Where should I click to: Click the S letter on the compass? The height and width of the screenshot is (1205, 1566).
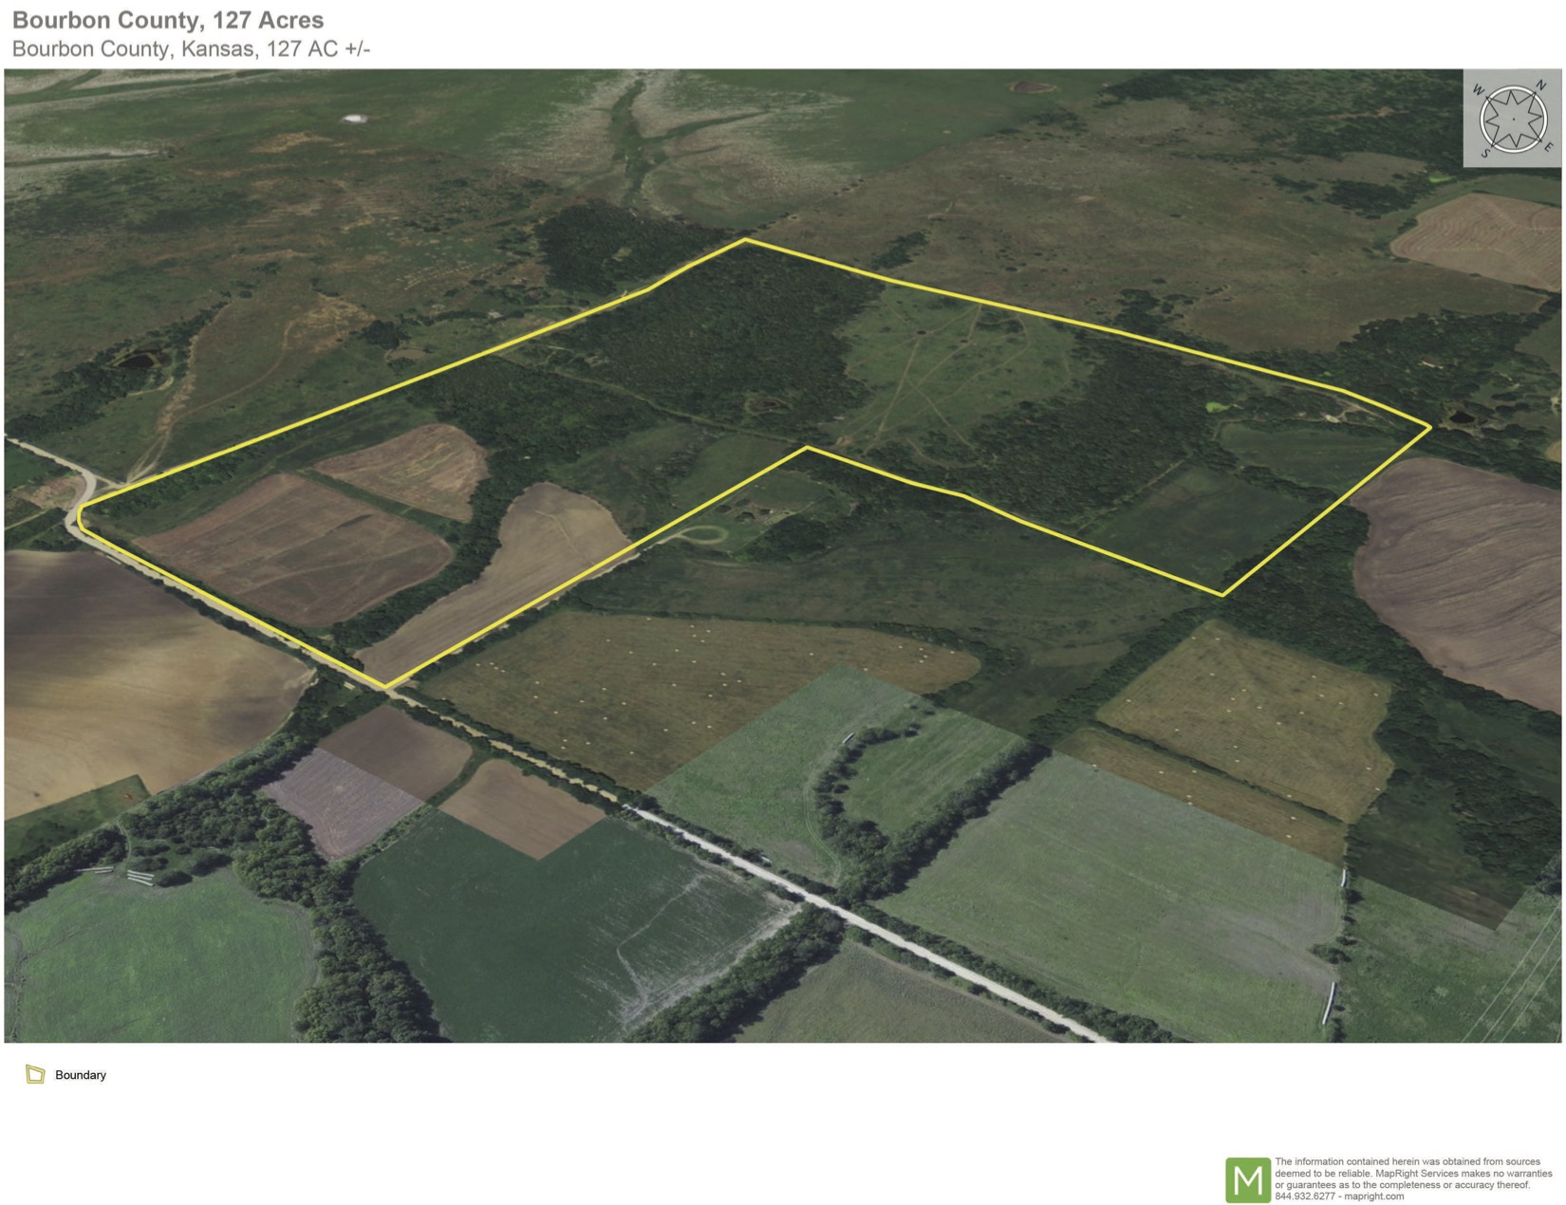pyautogui.click(x=1485, y=153)
